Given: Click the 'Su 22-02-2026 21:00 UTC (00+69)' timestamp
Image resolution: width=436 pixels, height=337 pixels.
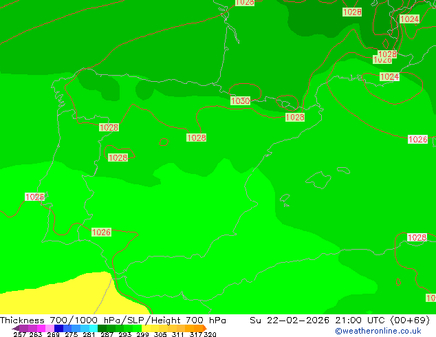Looking at the screenshot, I should pyautogui.click(x=340, y=320).
